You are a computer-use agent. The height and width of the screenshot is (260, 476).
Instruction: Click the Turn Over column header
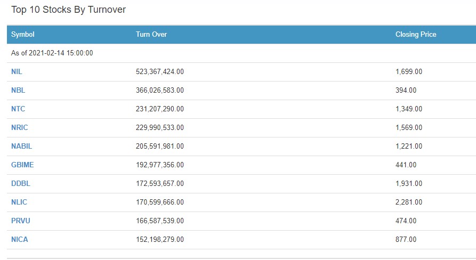(x=151, y=34)
